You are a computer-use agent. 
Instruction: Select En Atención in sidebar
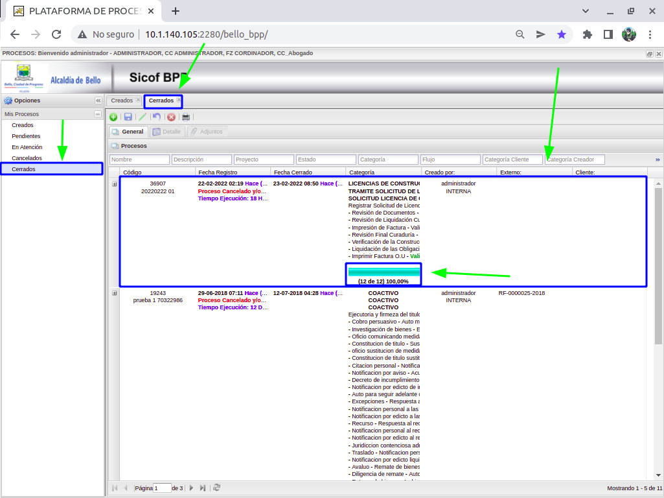(x=27, y=147)
